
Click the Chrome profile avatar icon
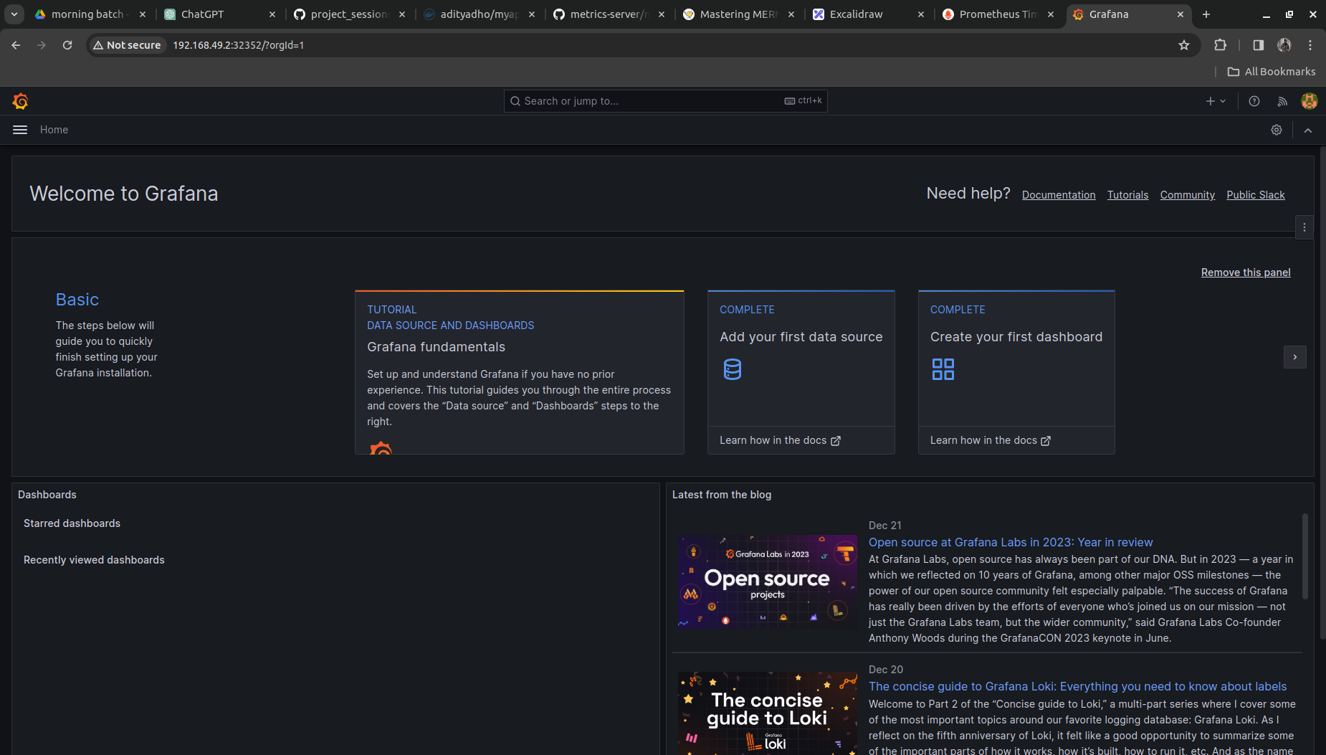pyautogui.click(x=1284, y=45)
